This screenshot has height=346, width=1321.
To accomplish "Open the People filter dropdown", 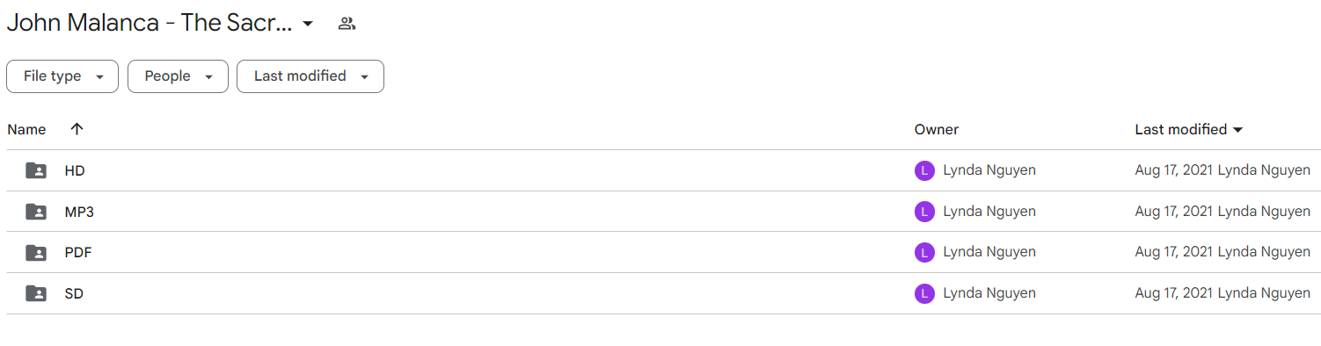I will click(178, 76).
